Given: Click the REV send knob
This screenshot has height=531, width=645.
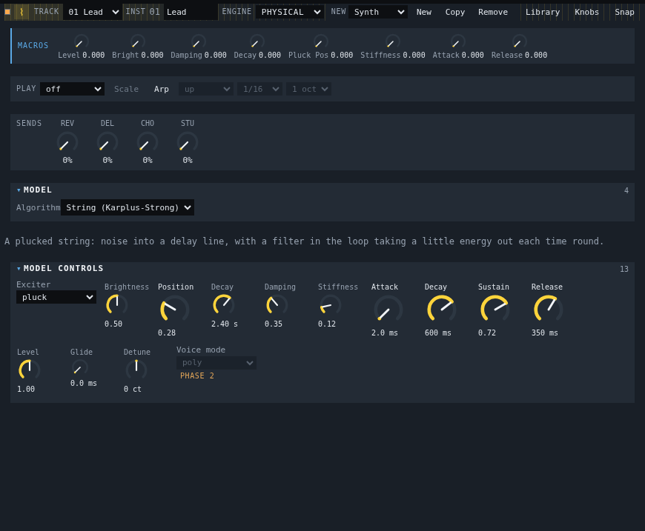Looking at the screenshot, I should (67, 143).
